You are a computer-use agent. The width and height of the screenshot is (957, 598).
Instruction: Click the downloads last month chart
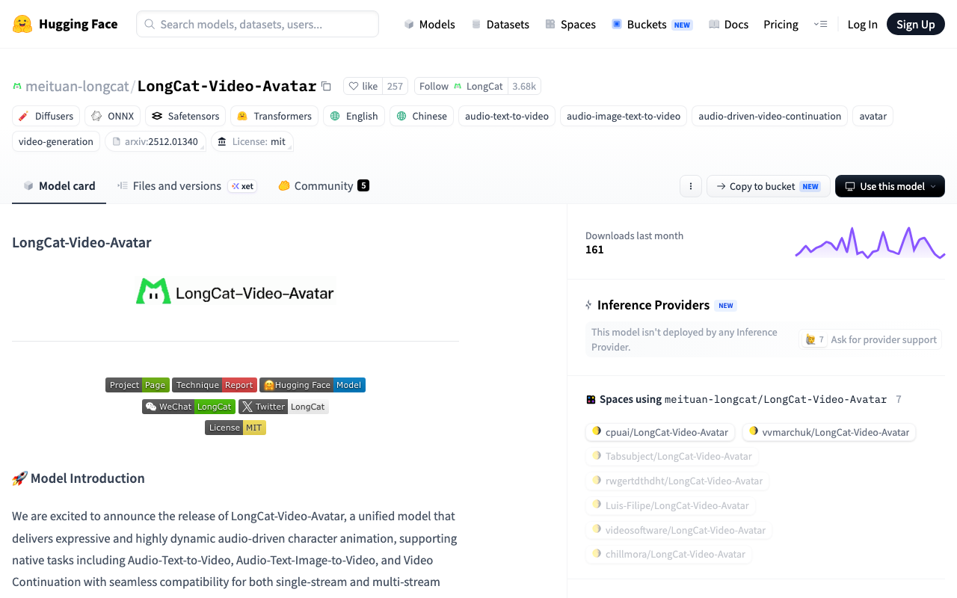pos(870,243)
